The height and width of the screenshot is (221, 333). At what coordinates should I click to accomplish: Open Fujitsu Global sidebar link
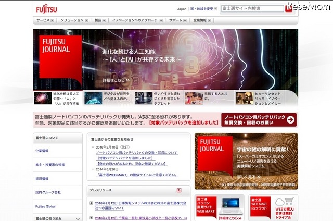[45, 206]
